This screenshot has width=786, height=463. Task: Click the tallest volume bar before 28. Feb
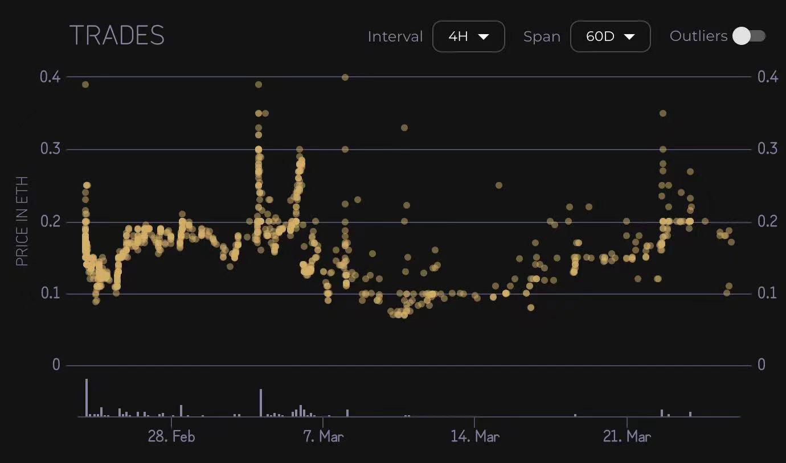[87, 398]
